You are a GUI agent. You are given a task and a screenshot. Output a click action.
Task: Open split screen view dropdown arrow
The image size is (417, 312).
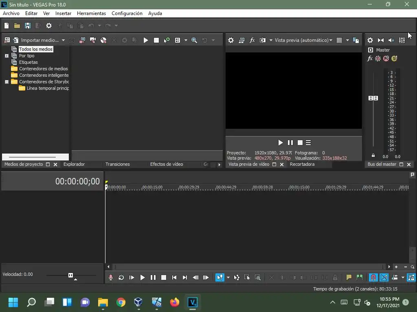click(271, 40)
